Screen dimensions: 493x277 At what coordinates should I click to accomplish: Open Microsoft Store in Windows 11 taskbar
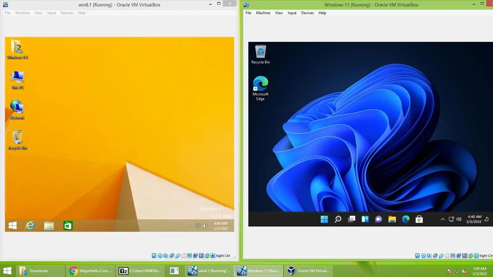[x=419, y=219]
